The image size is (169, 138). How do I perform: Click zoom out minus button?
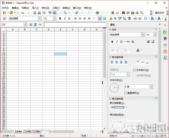(133, 136)
